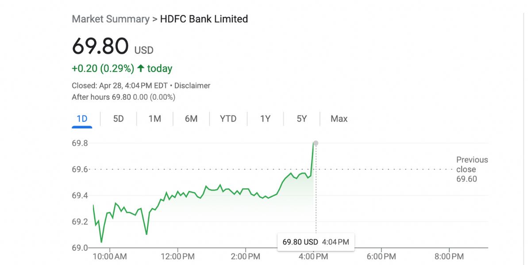Image resolution: width=531 pixels, height=265 pixels.
Task: Click the +0.20 (0.29%) change text
Action: click(x=103, y=68)
